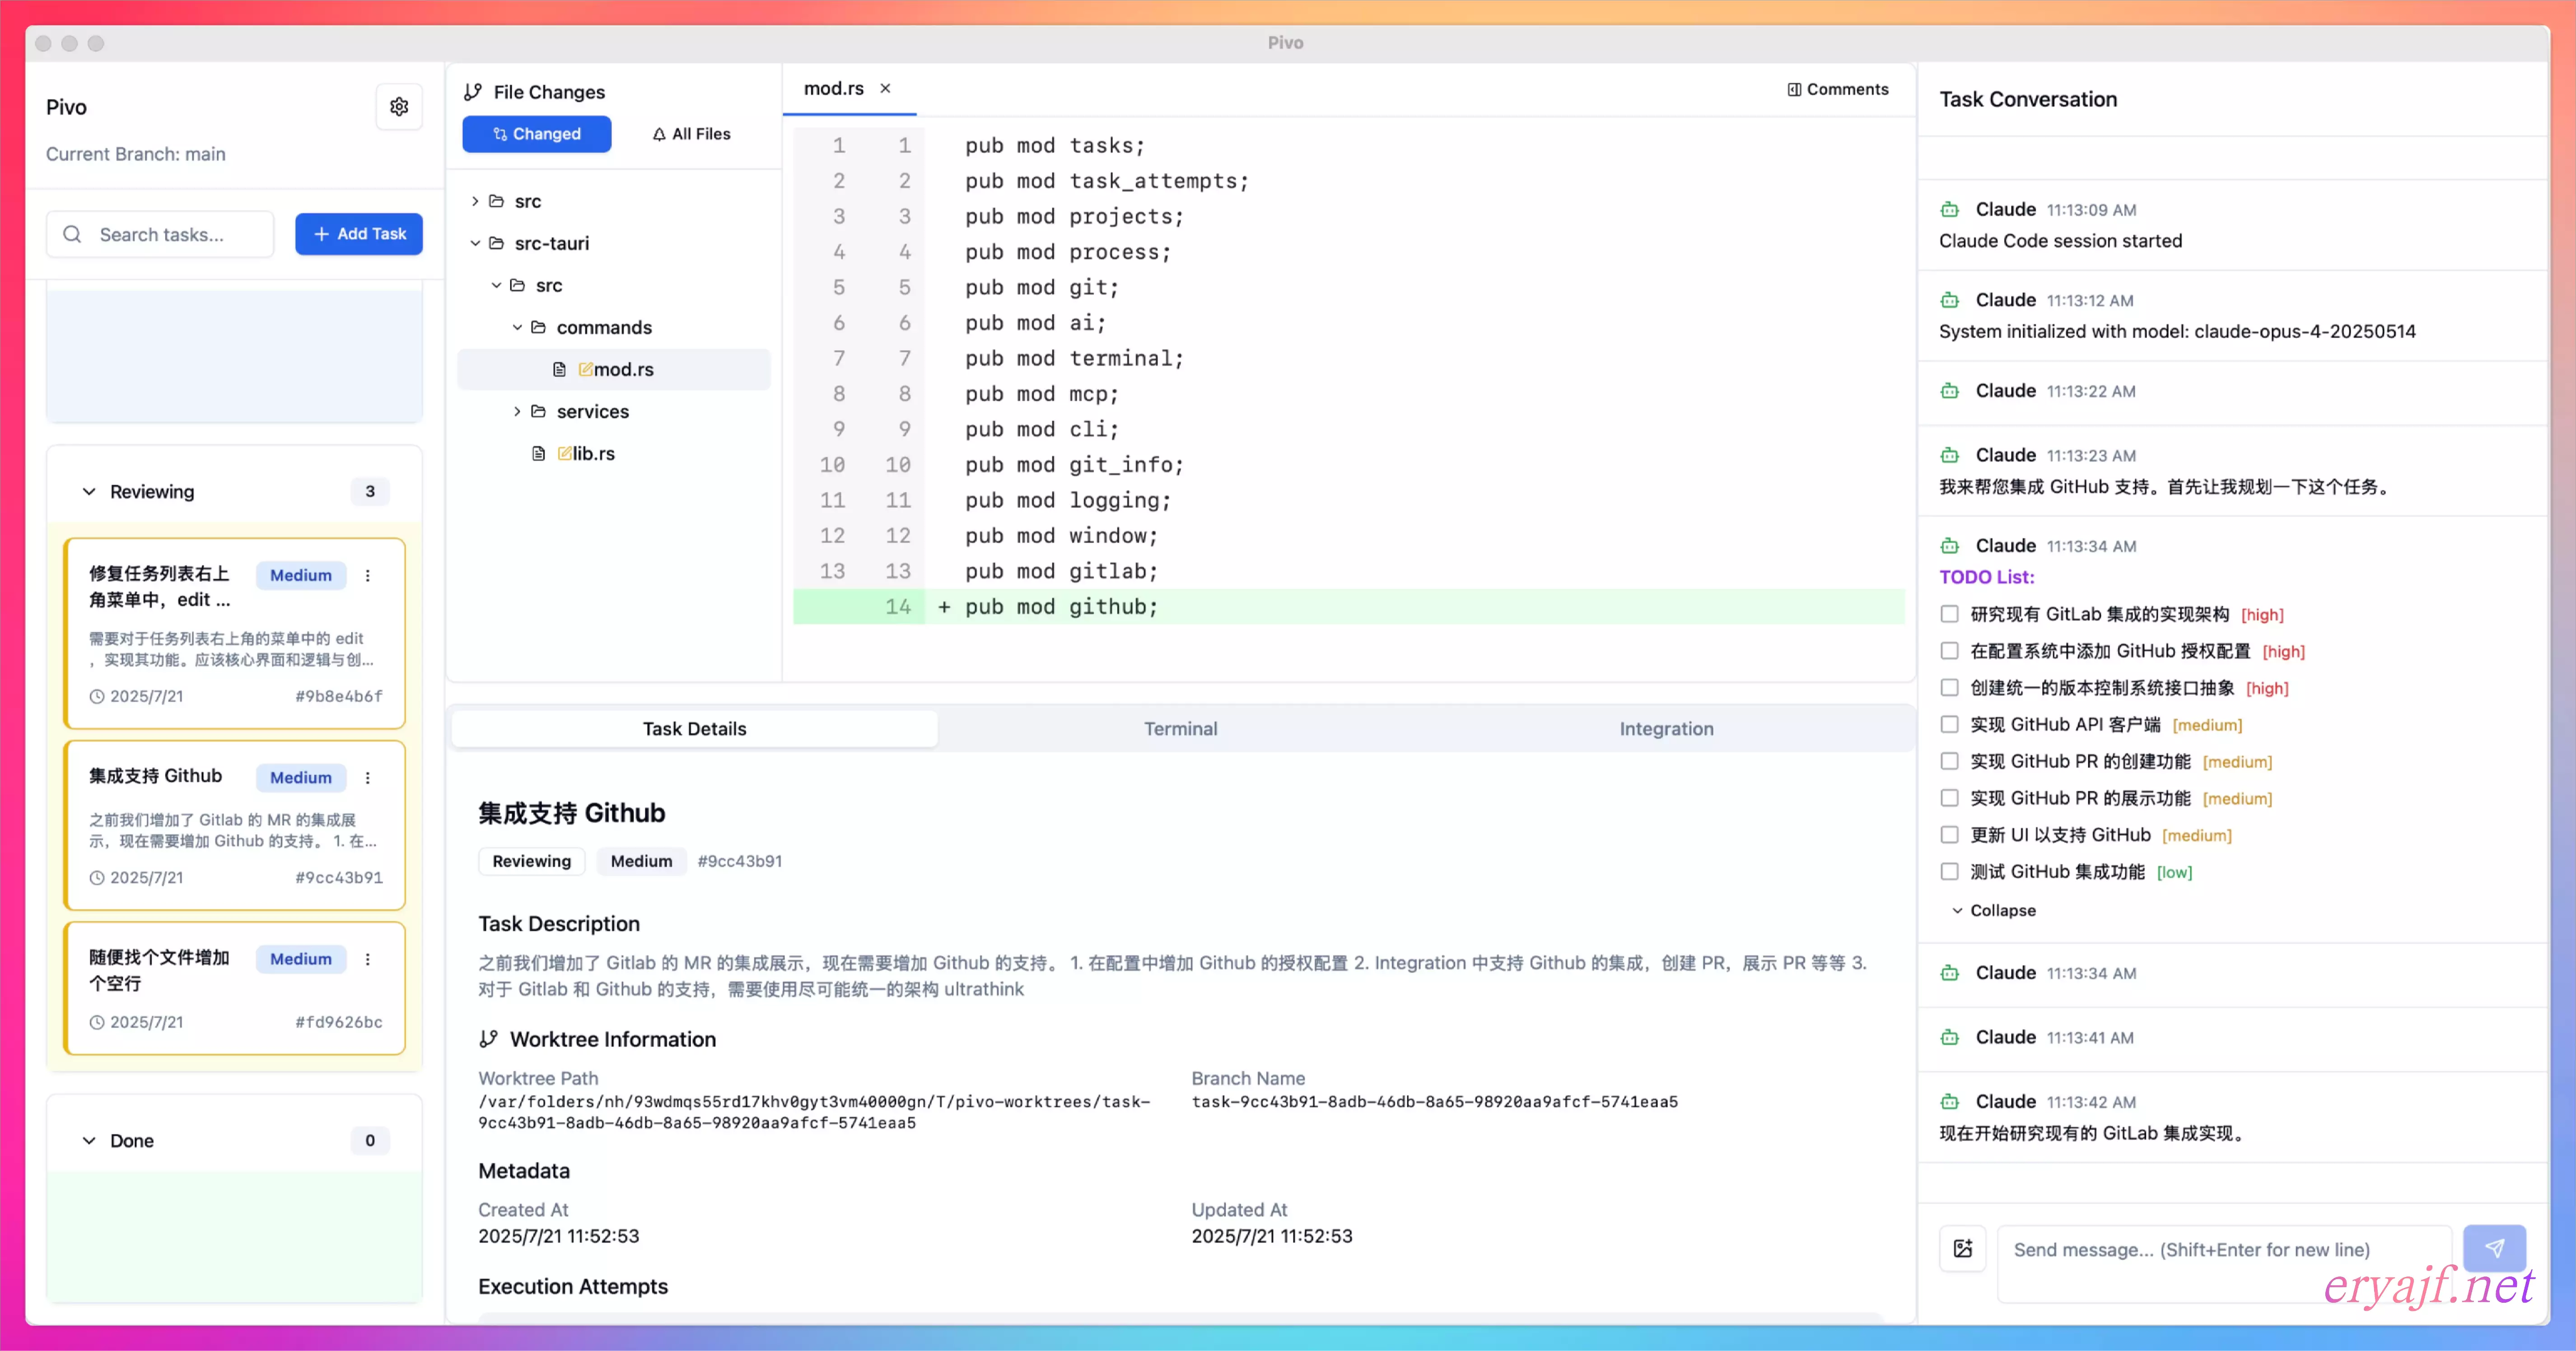Focus the Send message text box
The image size is (2576, 1351).
(x=2224, y=1263)
